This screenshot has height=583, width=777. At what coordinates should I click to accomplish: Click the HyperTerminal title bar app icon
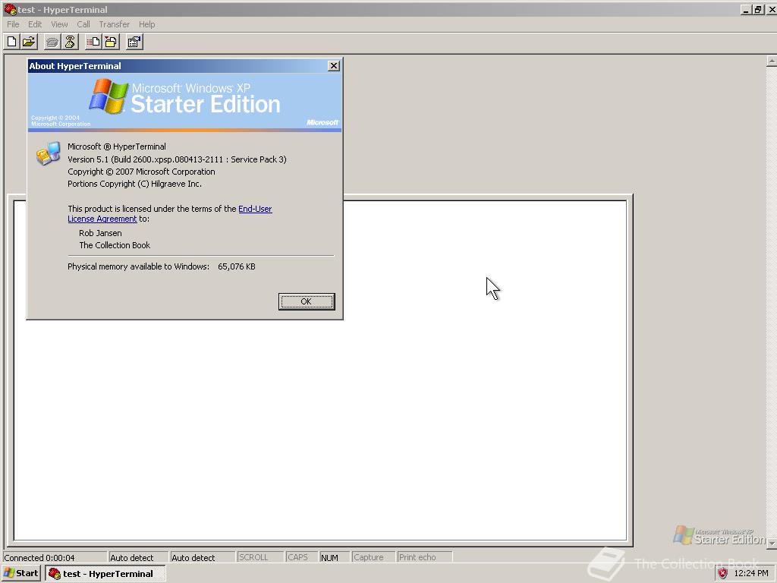(x=9, y=9)
